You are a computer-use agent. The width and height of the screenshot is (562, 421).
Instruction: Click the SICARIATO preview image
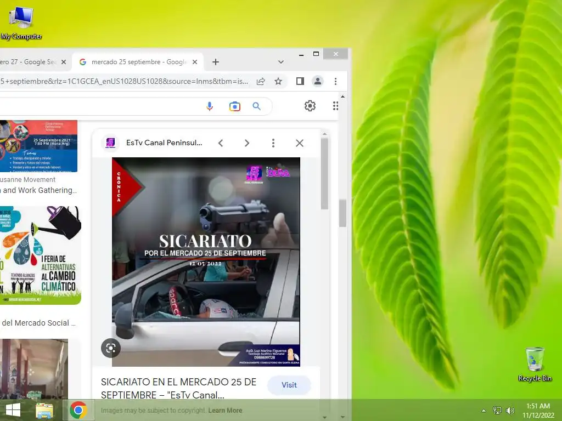point(206,261)
